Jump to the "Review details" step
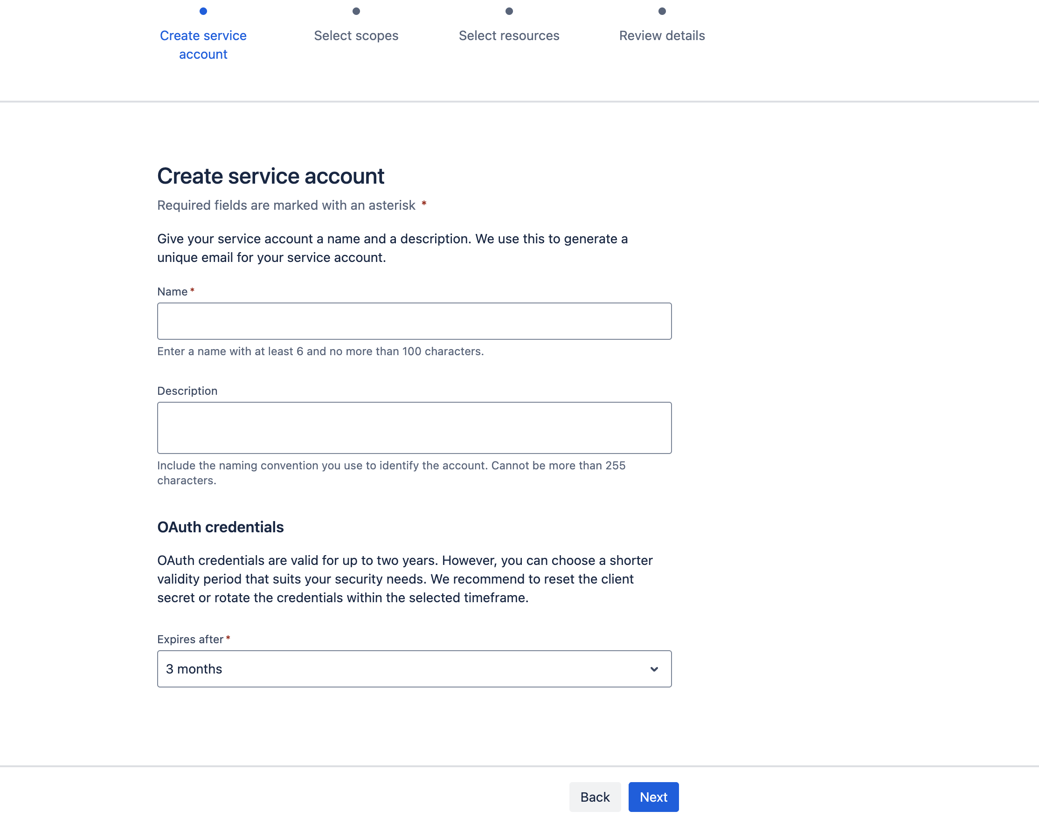Viewport: 1039px width, 825px height. point(662,35)
